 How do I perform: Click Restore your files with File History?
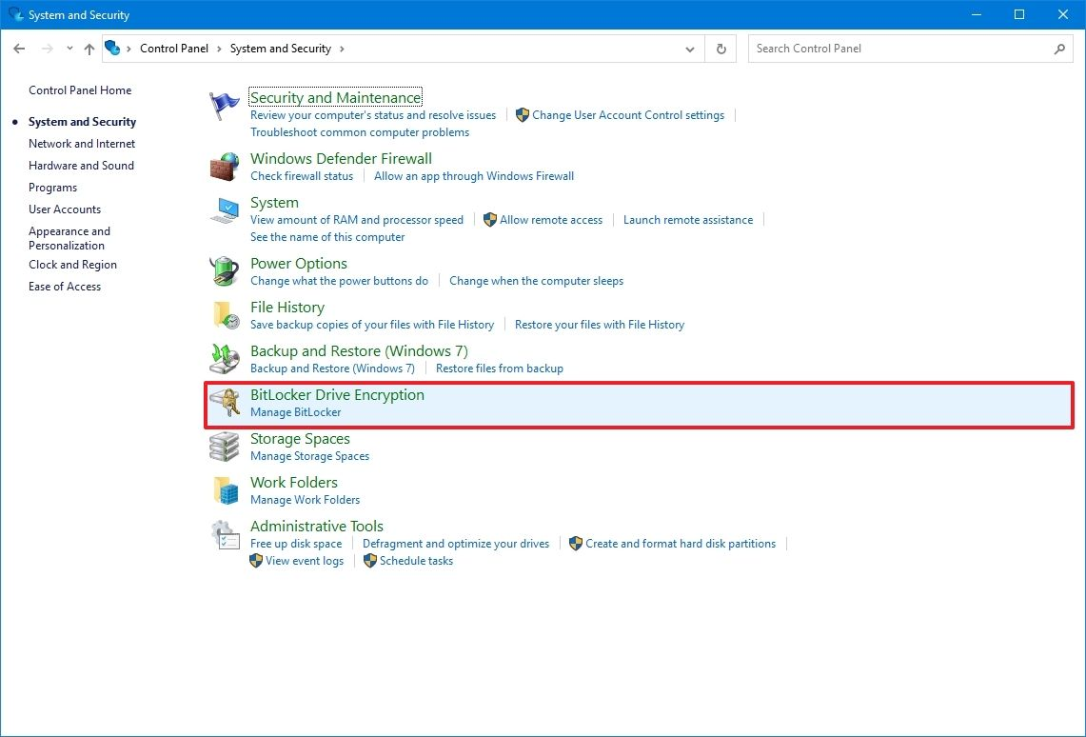point(599,324)
